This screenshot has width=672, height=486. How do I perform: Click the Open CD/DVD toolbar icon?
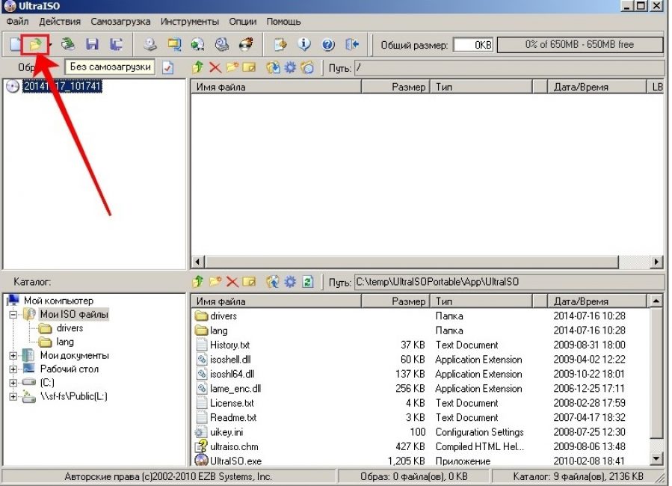click(68, 44)
